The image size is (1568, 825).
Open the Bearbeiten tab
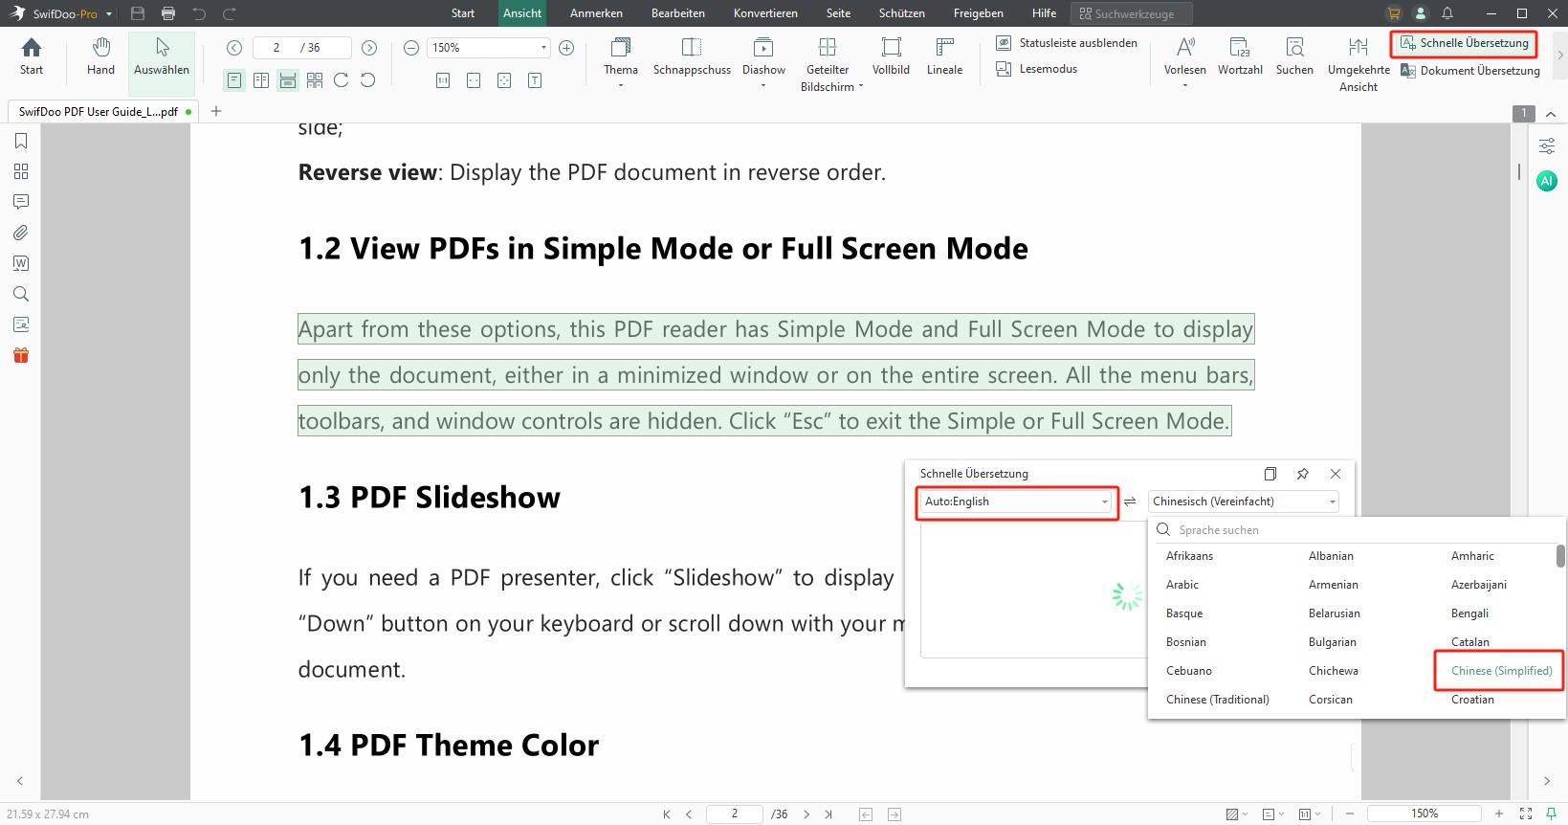pyautogui.click(x=678, y=13)
